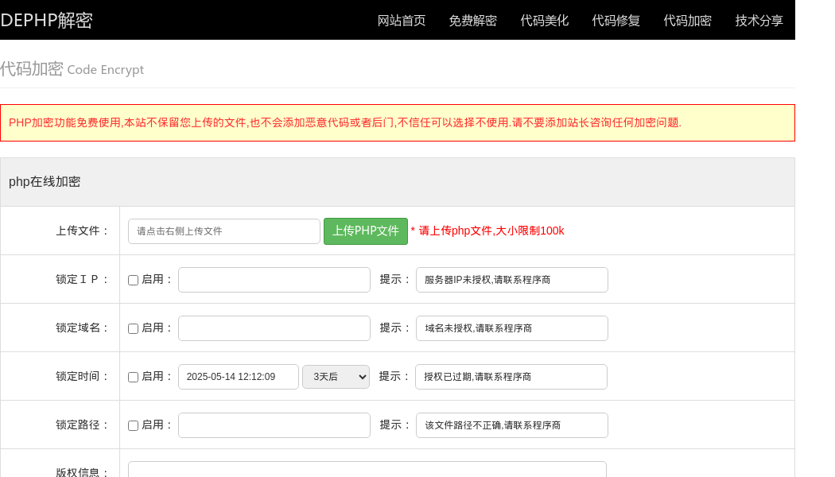
Task: Open the 技术分享 menu item
Action: [759, 21]
